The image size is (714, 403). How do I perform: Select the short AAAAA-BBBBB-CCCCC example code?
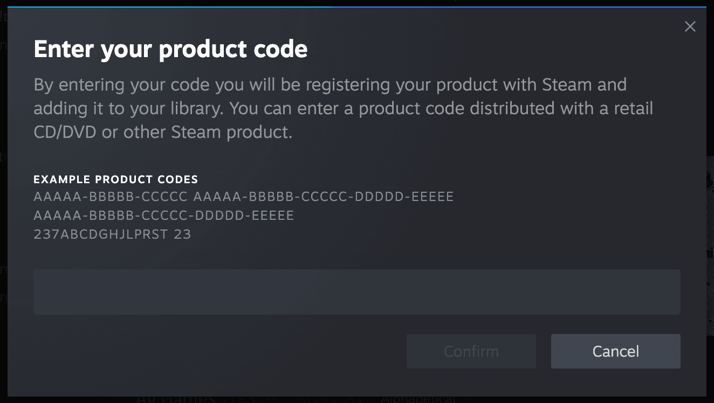pos(110,197)
